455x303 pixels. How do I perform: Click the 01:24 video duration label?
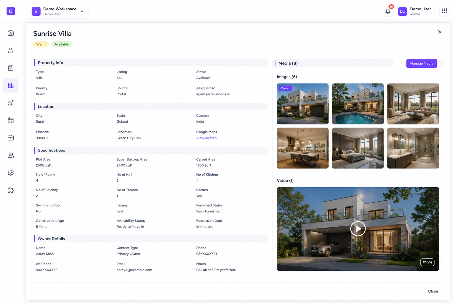(x=427, y=262)
